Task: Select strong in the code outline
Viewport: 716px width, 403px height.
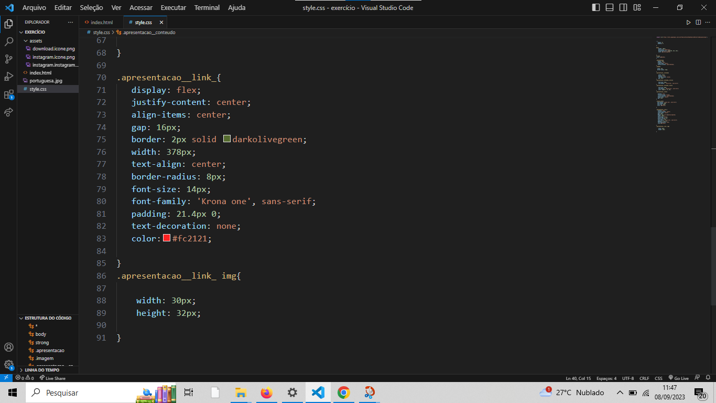Action: pyautogui.click(x=42, y=343)
